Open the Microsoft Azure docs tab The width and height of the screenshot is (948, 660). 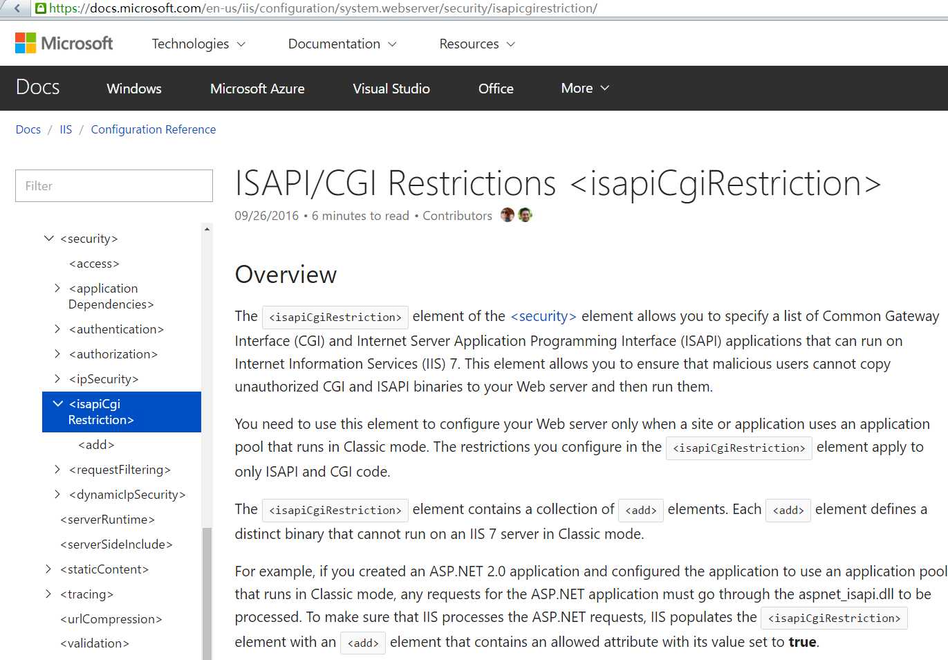pyautogui.click(x=257, y=89)
